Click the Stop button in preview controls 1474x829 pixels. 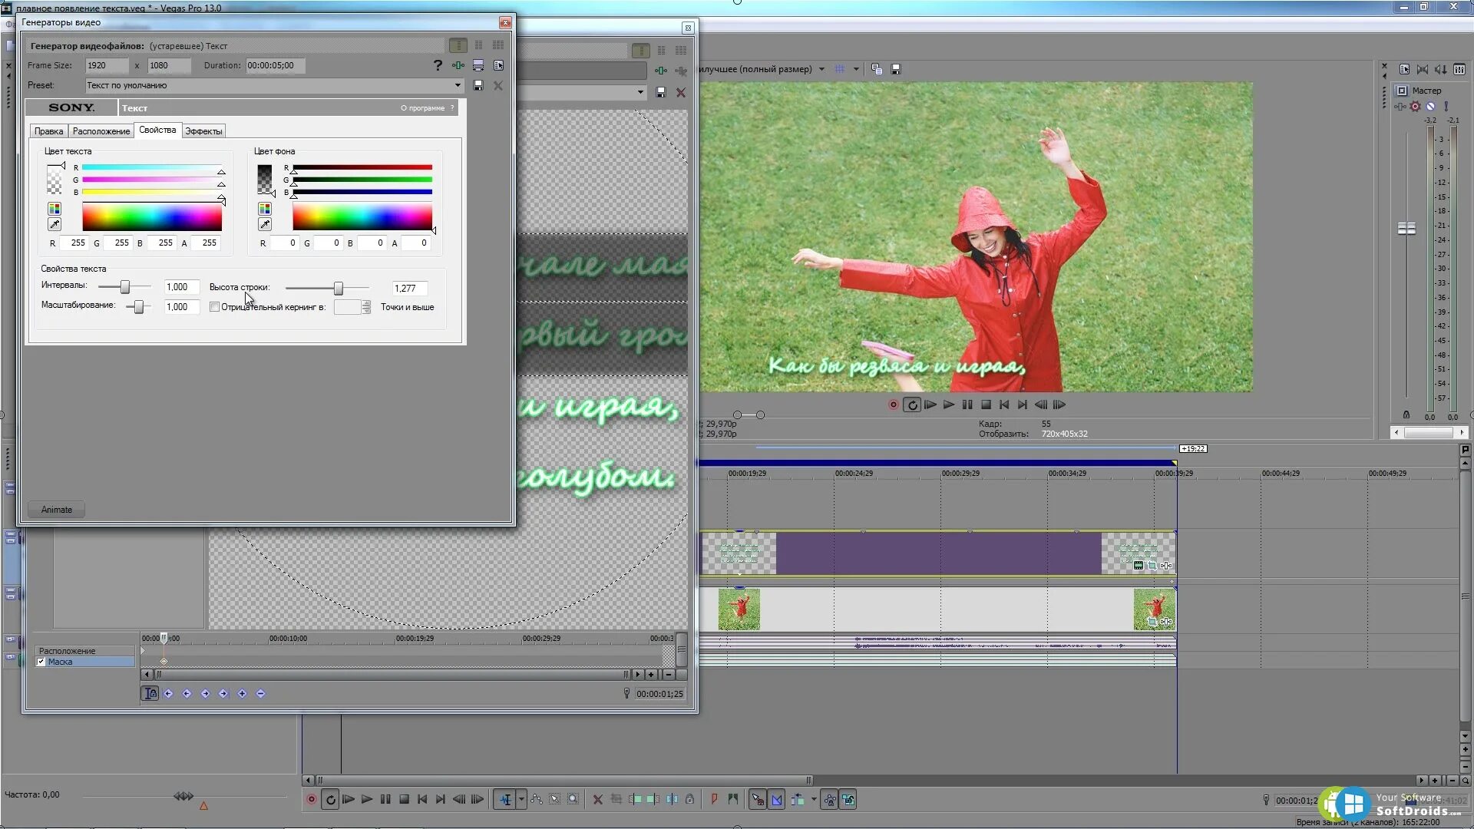click(x=986, y=405)
